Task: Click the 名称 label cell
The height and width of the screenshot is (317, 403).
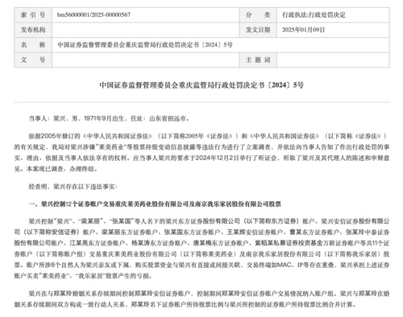Action: click(x=33, y=45)
